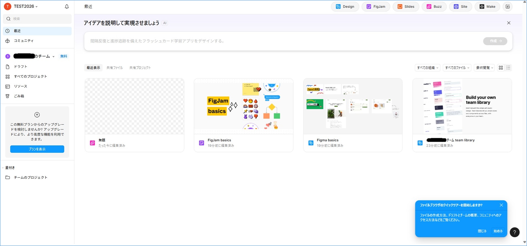The height and width of the screenshot is (246, 527).
Task: Create a new Make file
Action: pyautogui.click(x=487, y=7)
